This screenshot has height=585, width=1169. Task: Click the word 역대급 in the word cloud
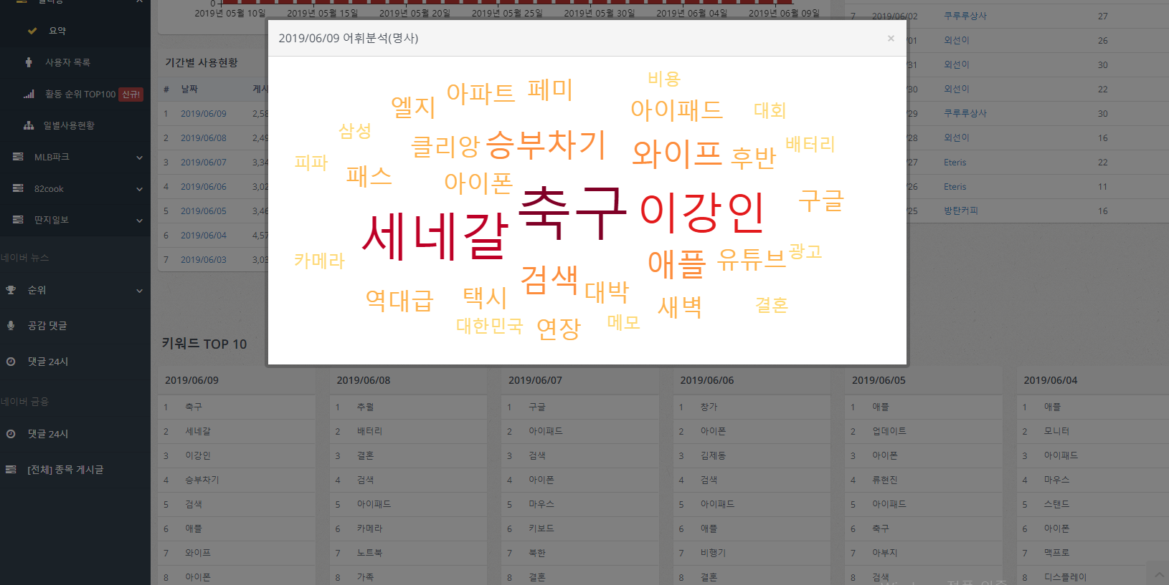tap(399, 300)
